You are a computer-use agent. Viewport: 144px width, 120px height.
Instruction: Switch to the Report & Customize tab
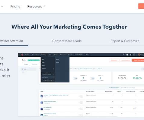point(125,41)
